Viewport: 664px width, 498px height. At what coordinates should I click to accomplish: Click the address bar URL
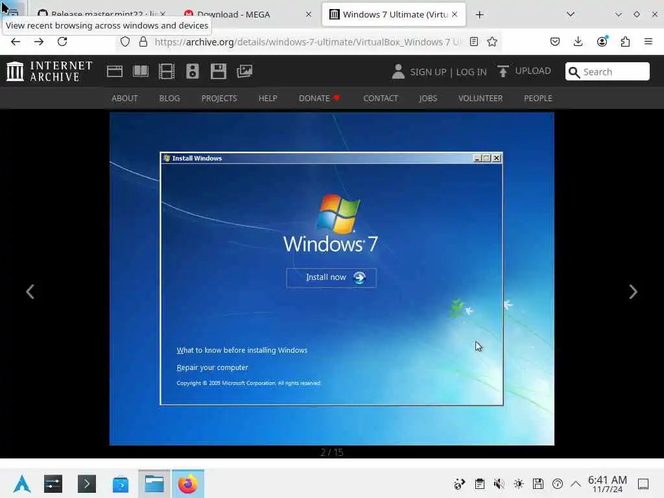(307, 42)
